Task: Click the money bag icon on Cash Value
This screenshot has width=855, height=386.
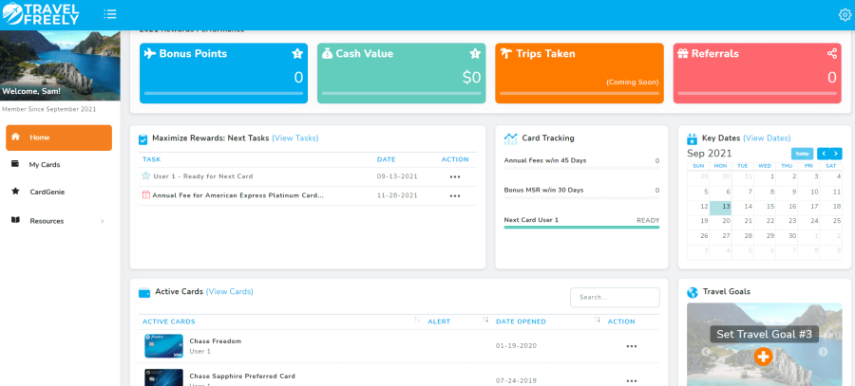Action: [327, 54]
